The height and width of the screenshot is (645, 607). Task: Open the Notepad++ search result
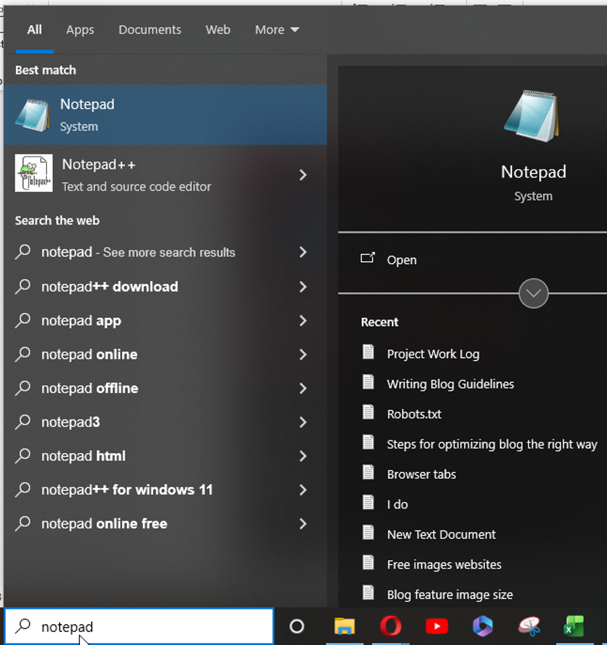point(165,174)
